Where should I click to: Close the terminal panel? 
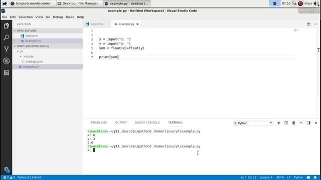tap(315, 123)
